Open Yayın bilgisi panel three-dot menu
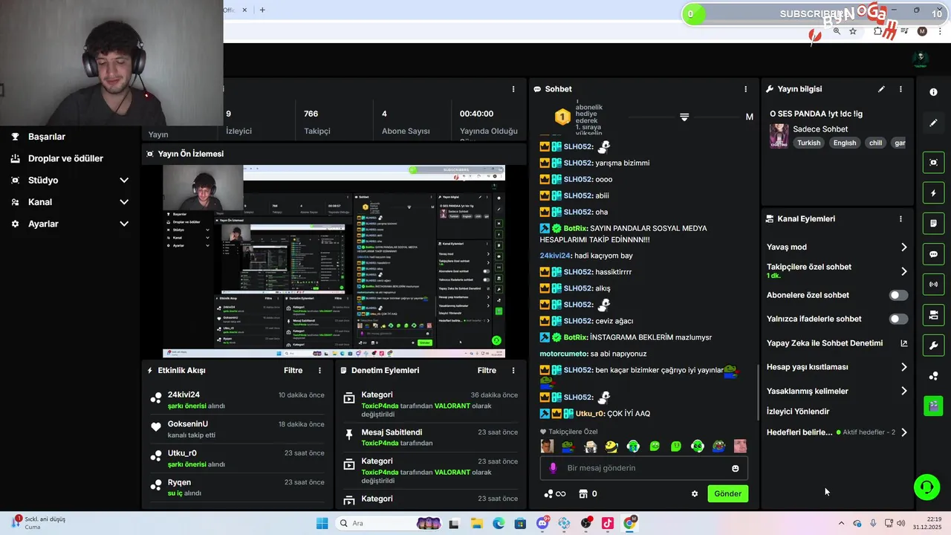The height and width of the screenshot is (535, 951). [900, 89]
